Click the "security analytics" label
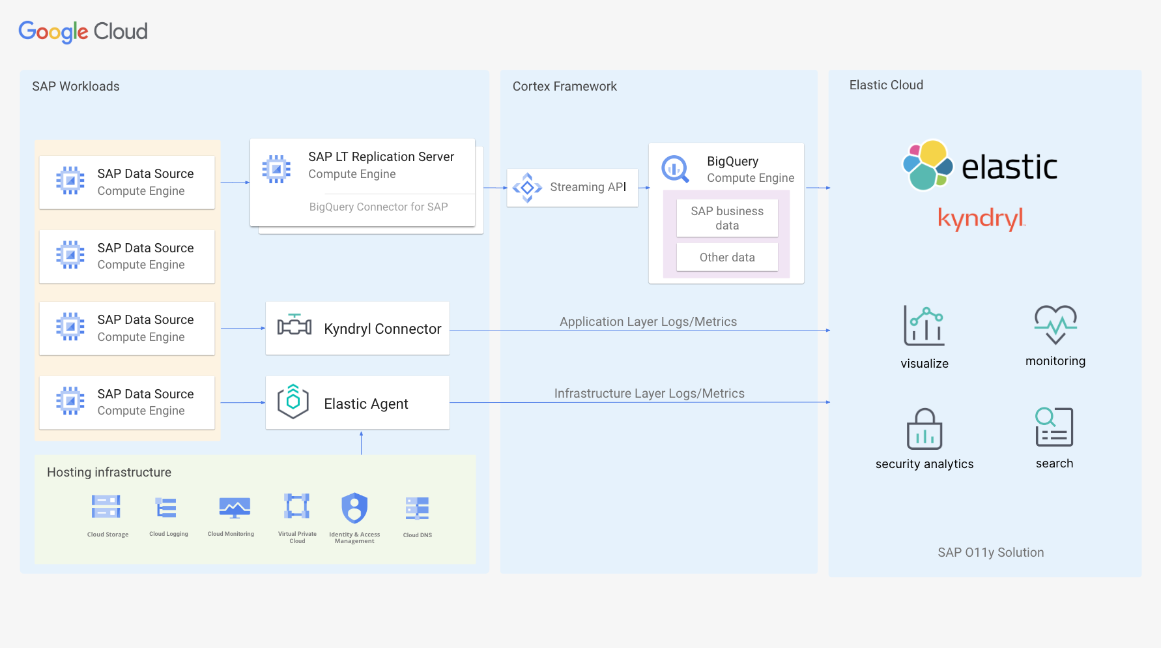Image resolution: width=1161 pixels, height=648 pixels. tap(924, 464)
